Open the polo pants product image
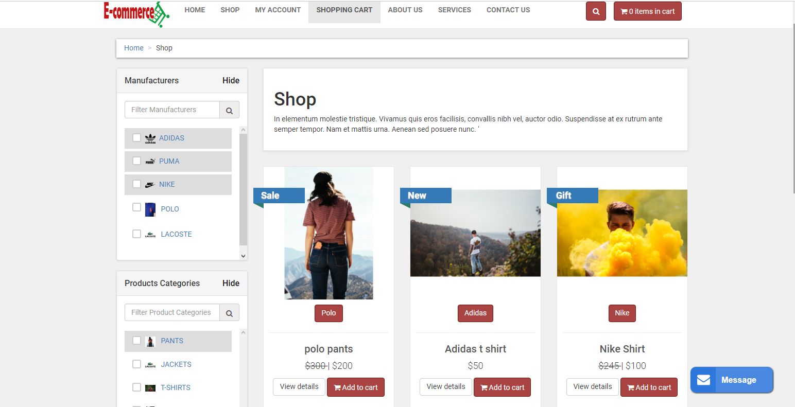The width and height of the screenshot is (795, 407). [x=329, y=233]
